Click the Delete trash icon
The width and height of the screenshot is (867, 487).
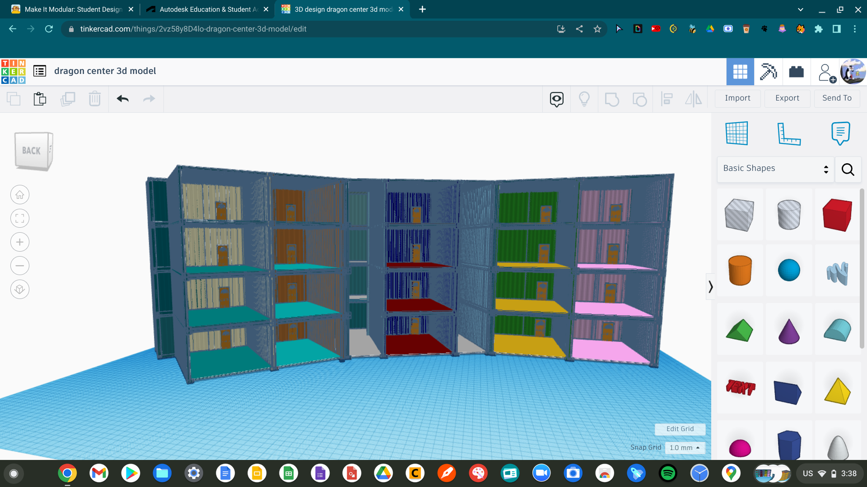(95, 99)
